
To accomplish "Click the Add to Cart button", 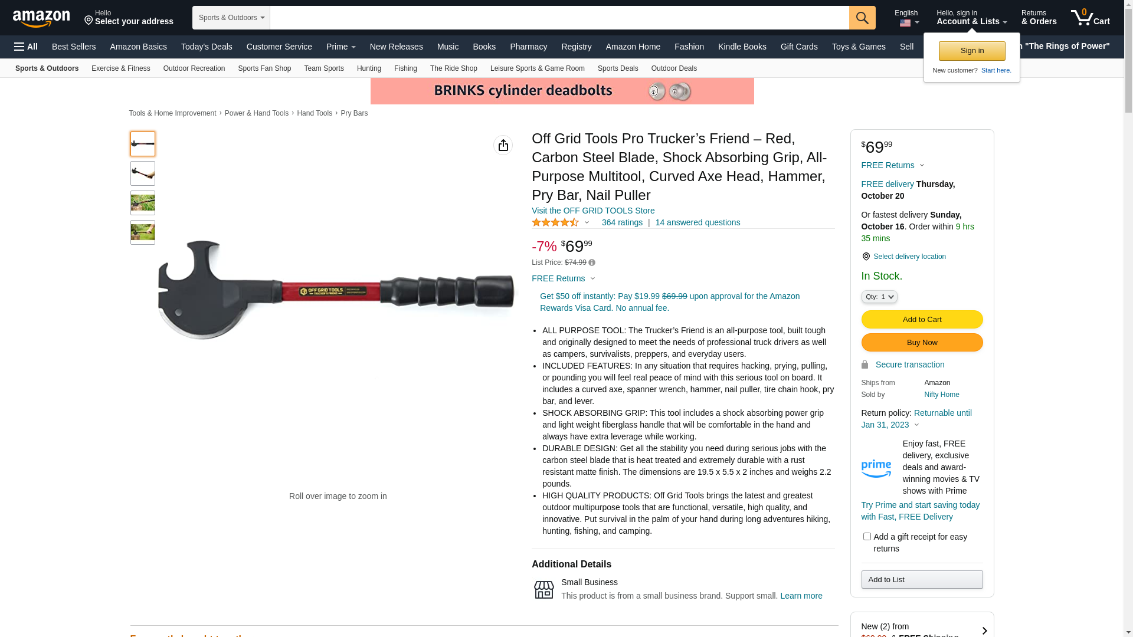I will (x=922, y=320).
